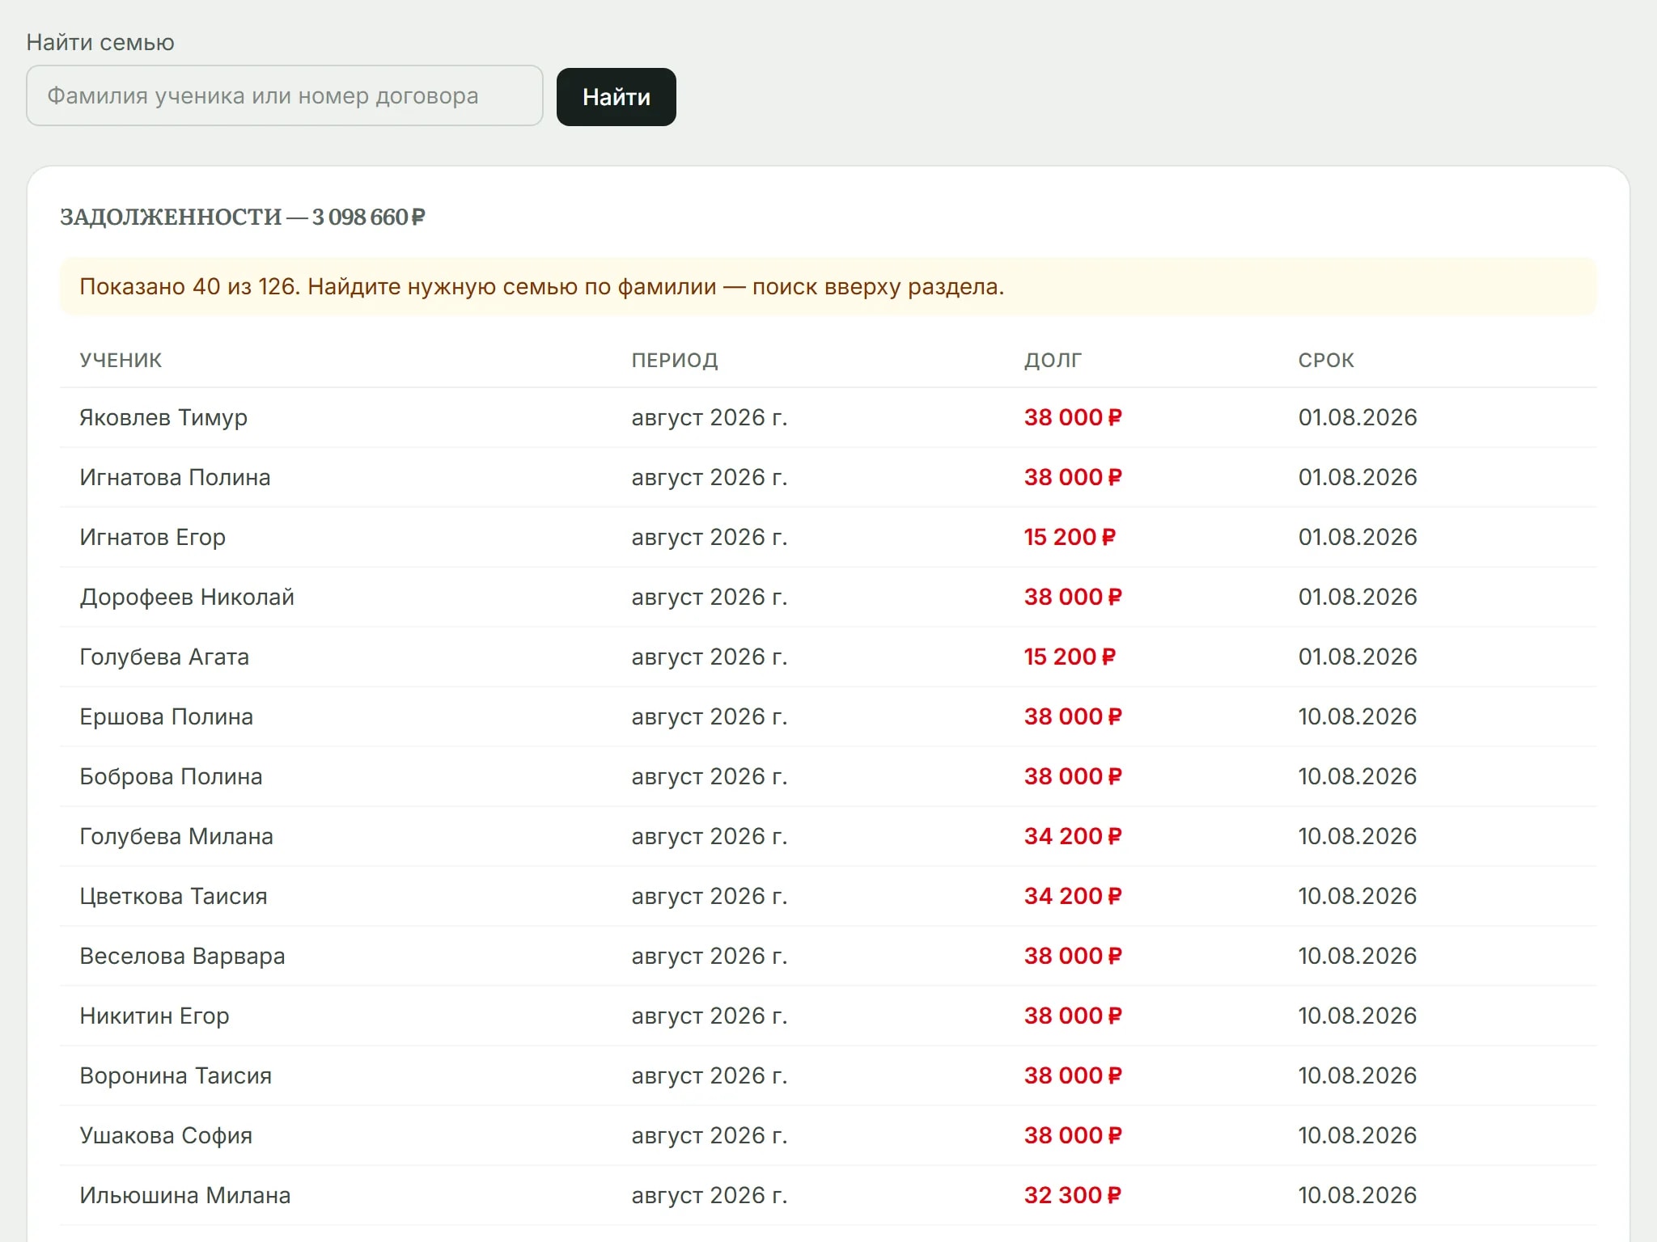Open Веселова Варвара debt record
The width and height of the screenshot is (1657, 1242).
(x=828, y=956)
